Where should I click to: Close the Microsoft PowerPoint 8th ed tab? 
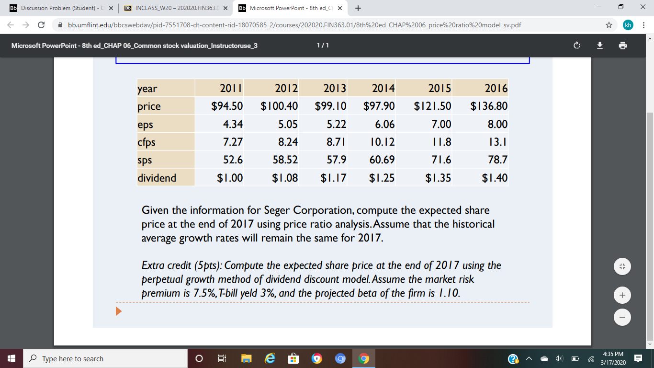(339, 8)
